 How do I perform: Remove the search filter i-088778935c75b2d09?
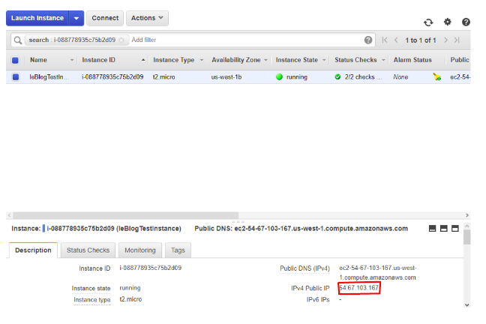click(121, 40)
